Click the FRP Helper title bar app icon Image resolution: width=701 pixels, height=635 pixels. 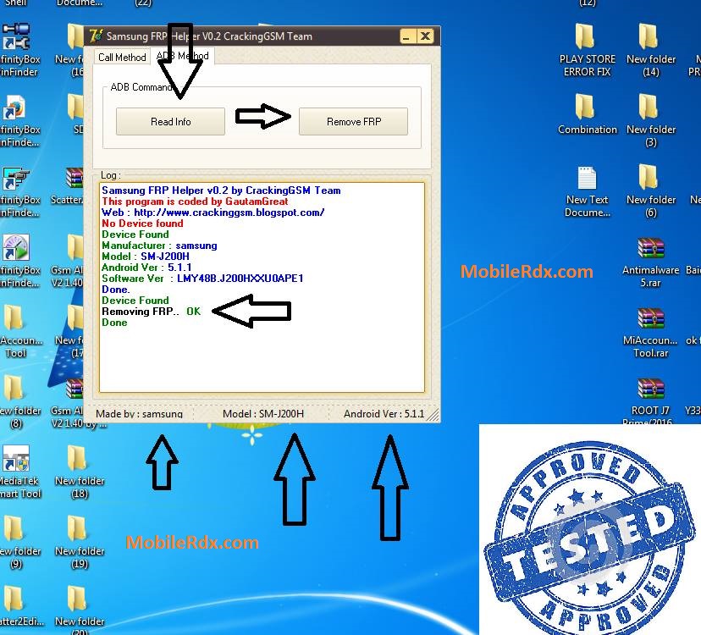95,36
